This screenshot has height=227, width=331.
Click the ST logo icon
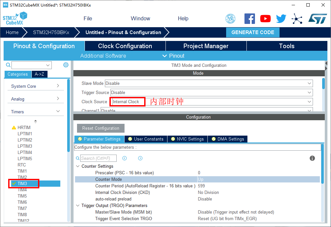pyautogui.click(x=317, y=19)
